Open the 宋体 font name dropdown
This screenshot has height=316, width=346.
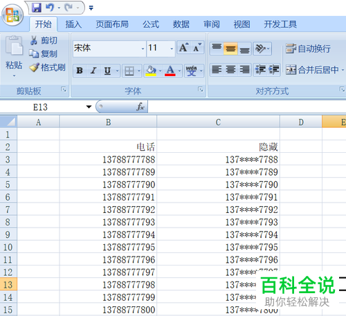pos(143,48)
